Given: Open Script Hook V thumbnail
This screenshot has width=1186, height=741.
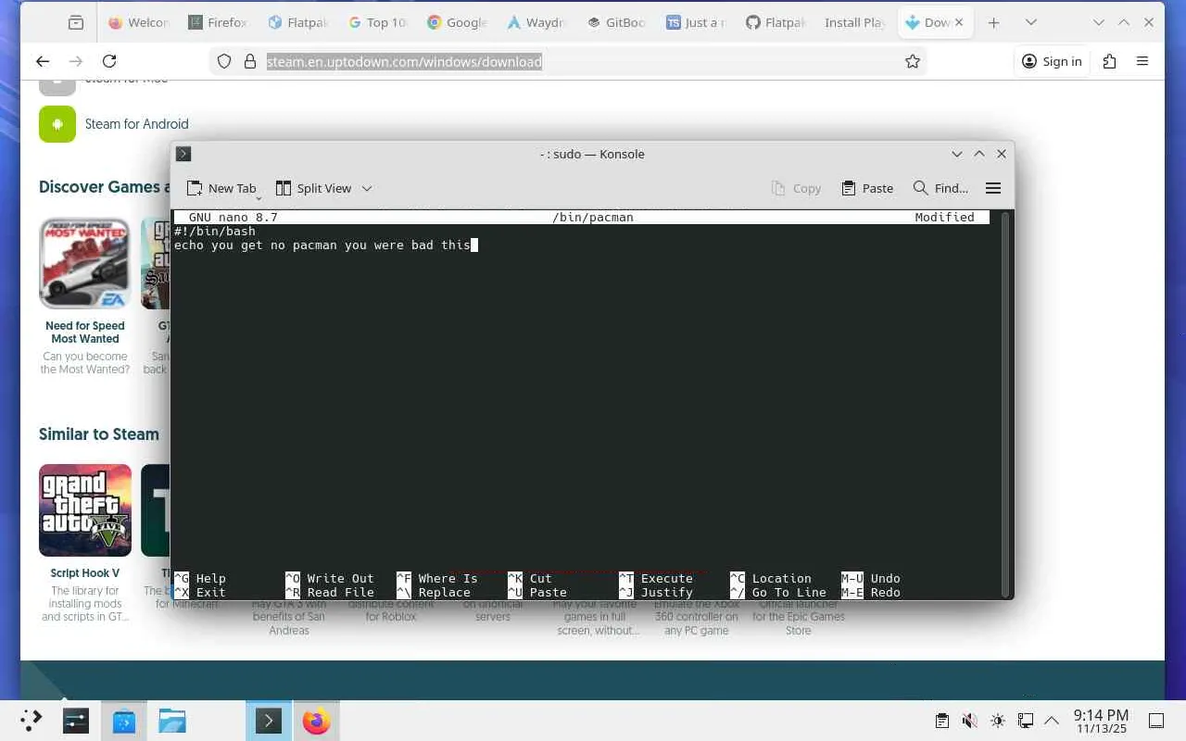Looking at the screenshot, I should point(85,510).
